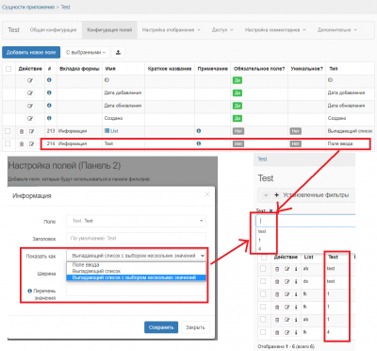Remove the Text filter with its x icon
The height and width of the screenshot is (351, 377).
click(x=270, y=210)
